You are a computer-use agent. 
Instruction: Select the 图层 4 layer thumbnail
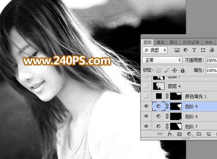(x=159, y=86)
